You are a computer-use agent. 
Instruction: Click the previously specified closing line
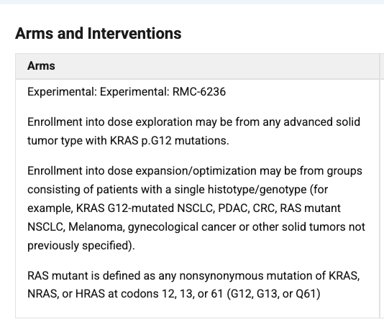(81, 245)
